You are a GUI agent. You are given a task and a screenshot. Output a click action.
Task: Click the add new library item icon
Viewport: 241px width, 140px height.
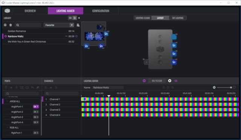(5, 25)
